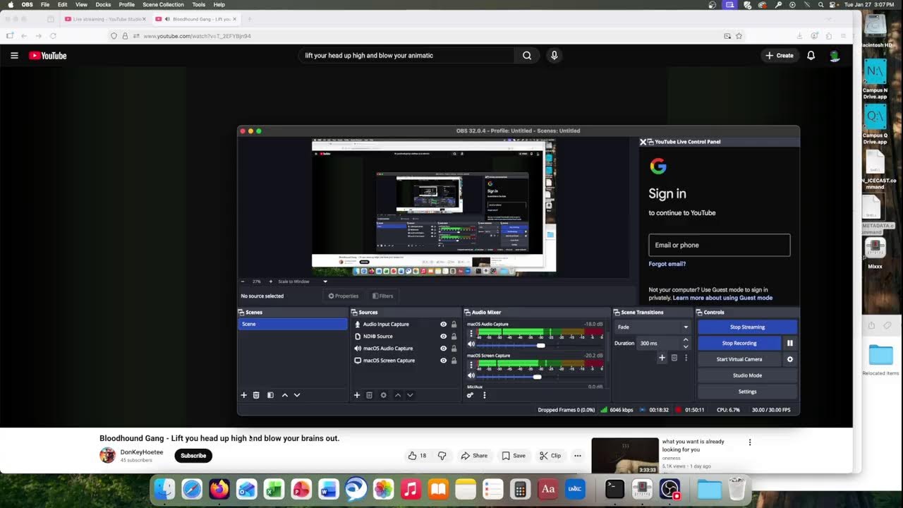Click Stop Recording button

739,343
